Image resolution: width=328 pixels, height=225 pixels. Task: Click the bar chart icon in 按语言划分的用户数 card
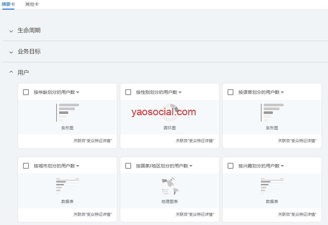(272, 113)
